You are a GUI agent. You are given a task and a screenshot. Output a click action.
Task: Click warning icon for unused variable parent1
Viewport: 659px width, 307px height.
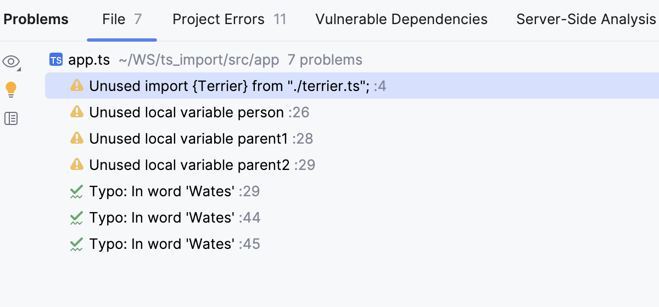coord(77,139)
